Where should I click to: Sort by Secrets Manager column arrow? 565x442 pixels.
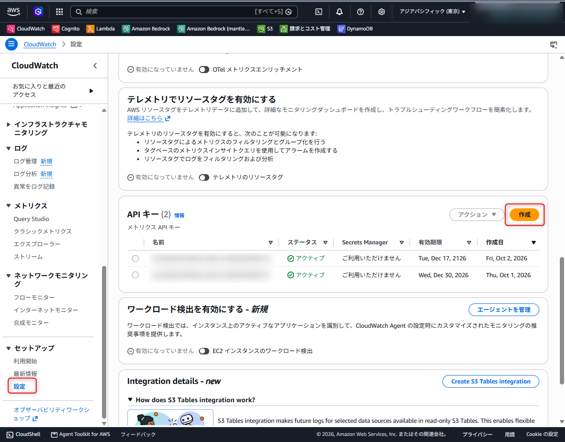click(x=402, y=243)
